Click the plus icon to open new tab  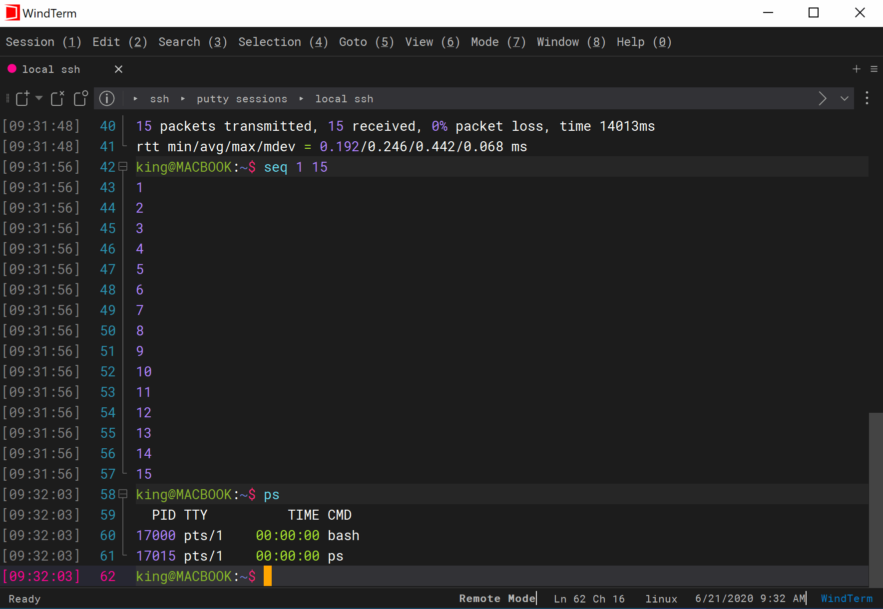tap(856, 69)
